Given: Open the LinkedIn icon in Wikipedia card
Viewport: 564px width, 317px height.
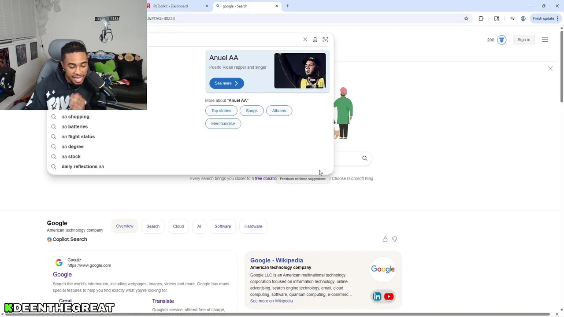Looking at the screenshot, I should (x=377, y=297).
